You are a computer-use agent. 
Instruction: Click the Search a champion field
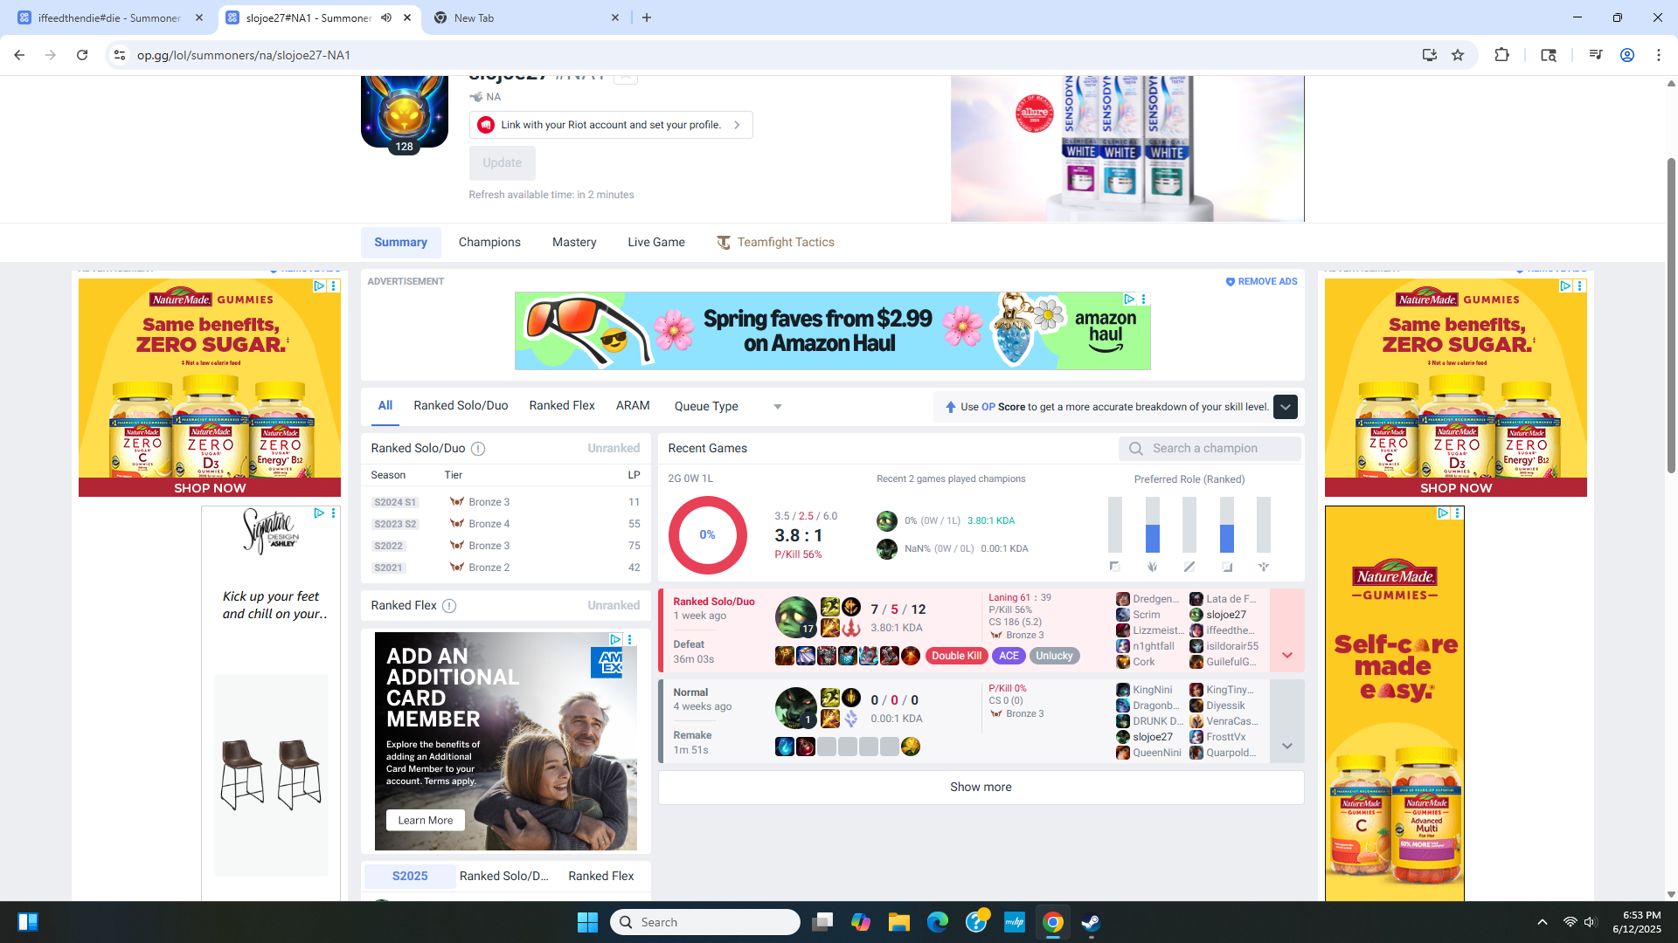pyautogui.click(x=1210, y=449)
